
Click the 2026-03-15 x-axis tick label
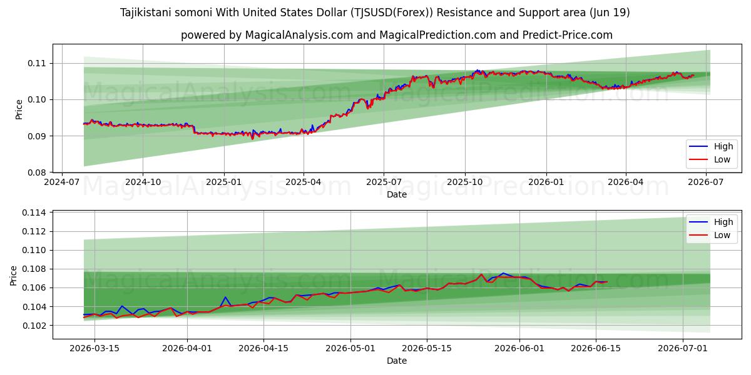point(95,349)
